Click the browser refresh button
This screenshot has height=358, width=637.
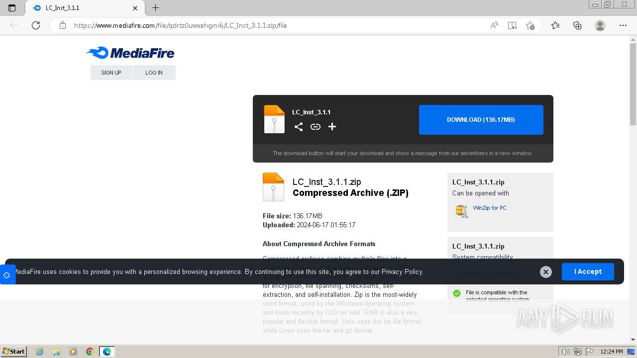click(36, 25)
